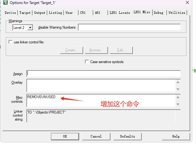
Task: Open the Utilities tab
Action: tap(177, 13)
